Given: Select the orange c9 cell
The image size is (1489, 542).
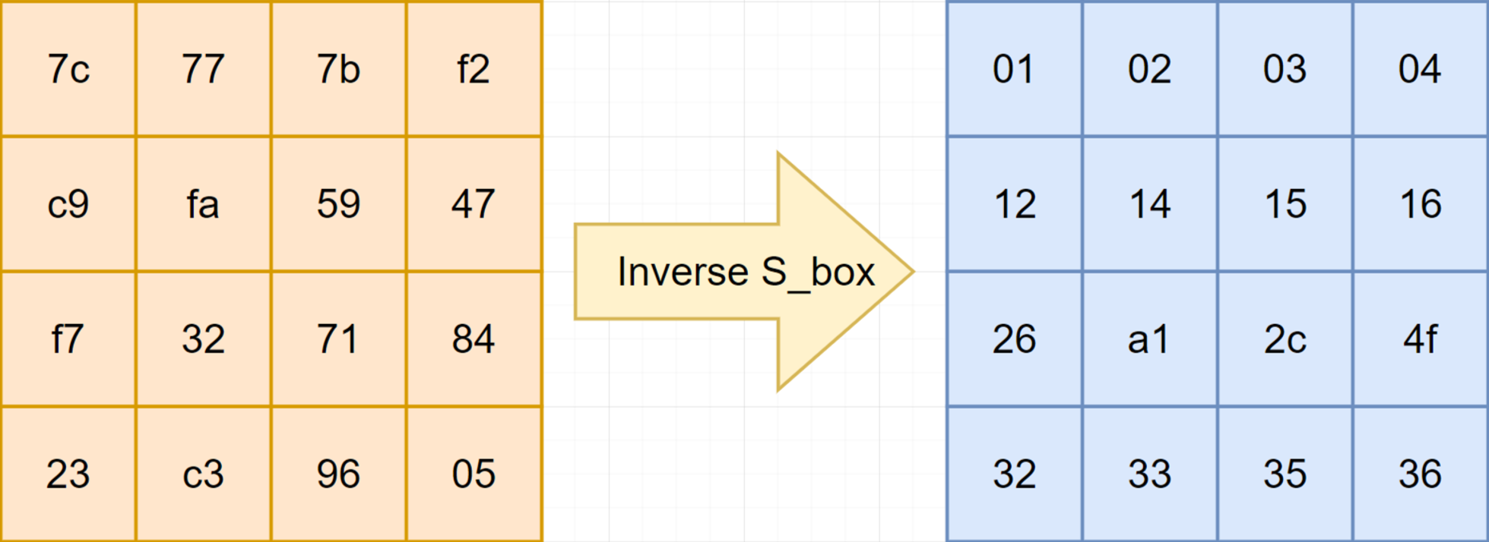Looking at the screenshot, I should point(68,204).
